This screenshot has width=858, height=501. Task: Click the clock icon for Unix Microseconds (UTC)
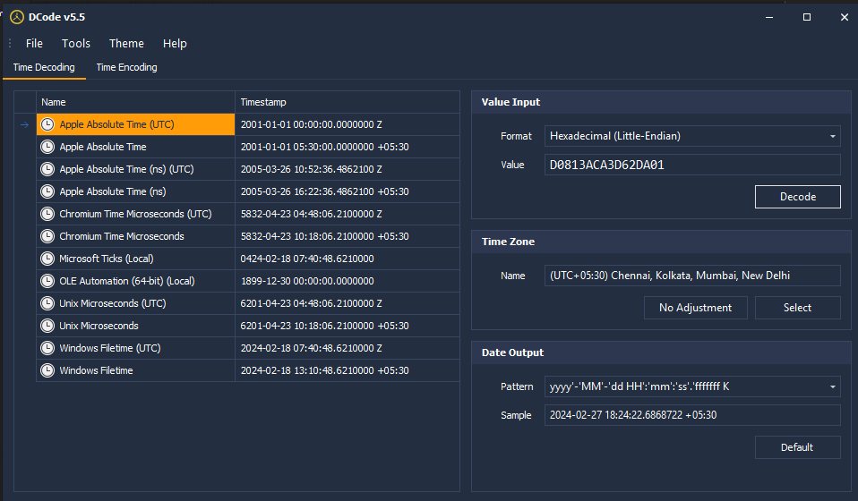click(x=47, y=303)
